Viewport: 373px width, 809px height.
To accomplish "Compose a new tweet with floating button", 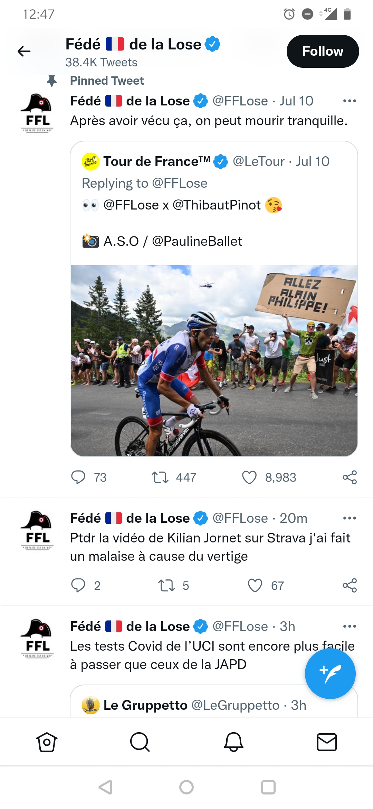I will pyautogui.click(x=330, y=673).
